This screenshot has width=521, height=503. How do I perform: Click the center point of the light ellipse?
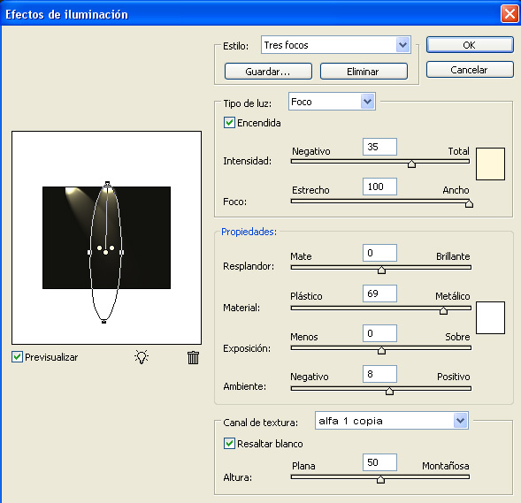105,253
